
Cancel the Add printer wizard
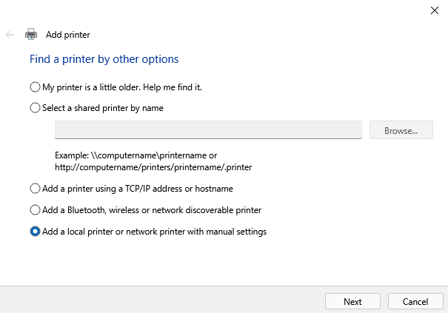[415, 301]
